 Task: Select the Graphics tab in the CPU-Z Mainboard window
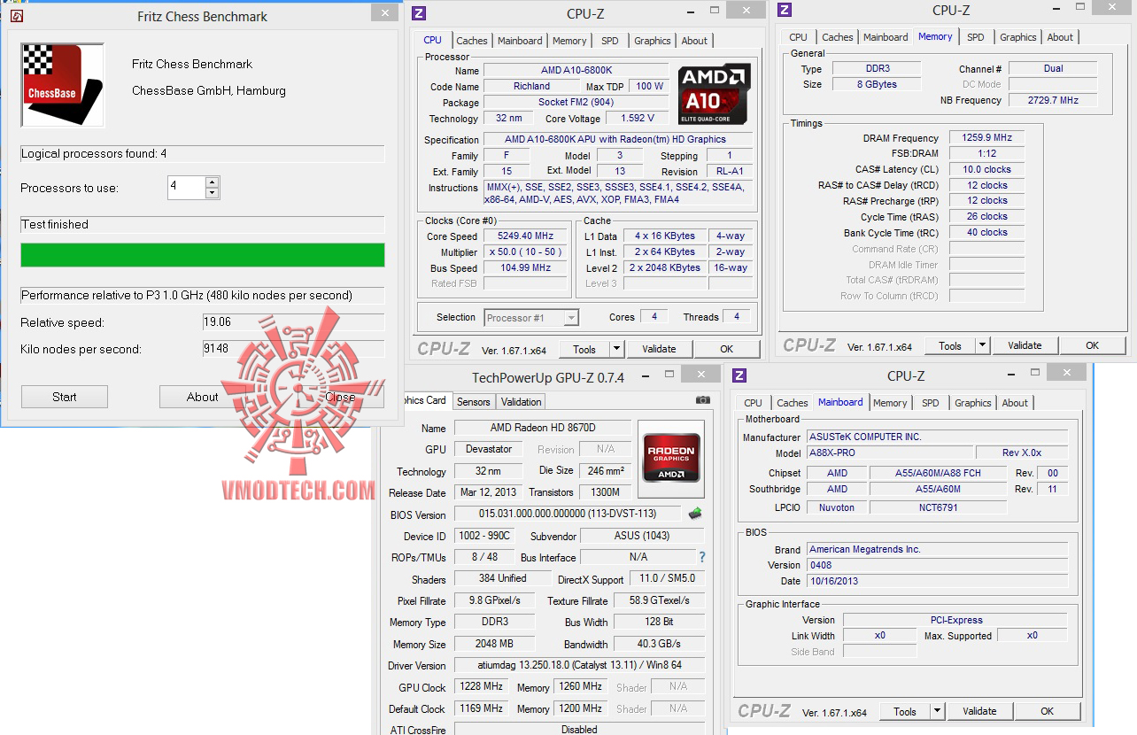tap(973, 403)
